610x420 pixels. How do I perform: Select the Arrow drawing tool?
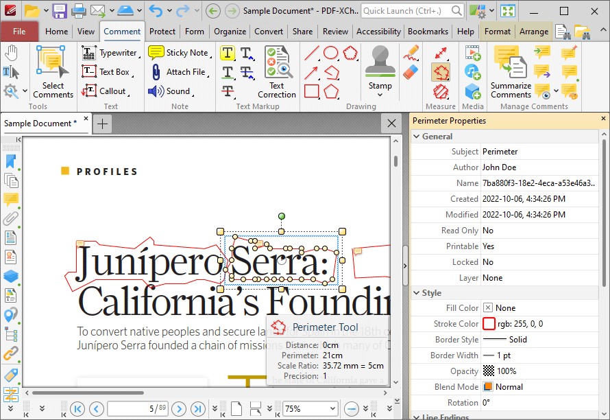312,72
